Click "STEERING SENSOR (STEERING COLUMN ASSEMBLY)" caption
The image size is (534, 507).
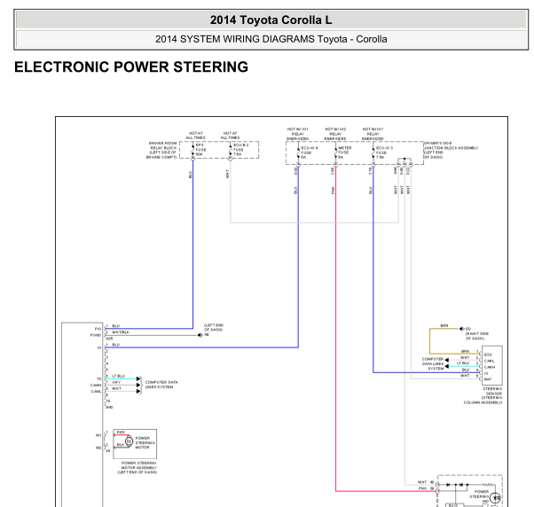[x=483, y=395]
